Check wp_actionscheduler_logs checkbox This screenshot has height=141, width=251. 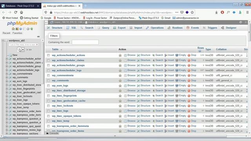48,70
